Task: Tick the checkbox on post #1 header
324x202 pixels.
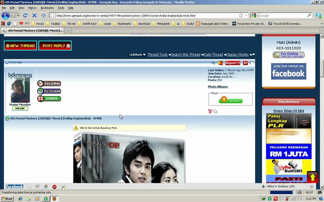Action: click(252, 63)
